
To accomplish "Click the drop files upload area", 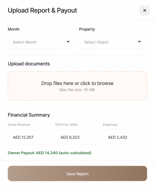I will point(77,86).
